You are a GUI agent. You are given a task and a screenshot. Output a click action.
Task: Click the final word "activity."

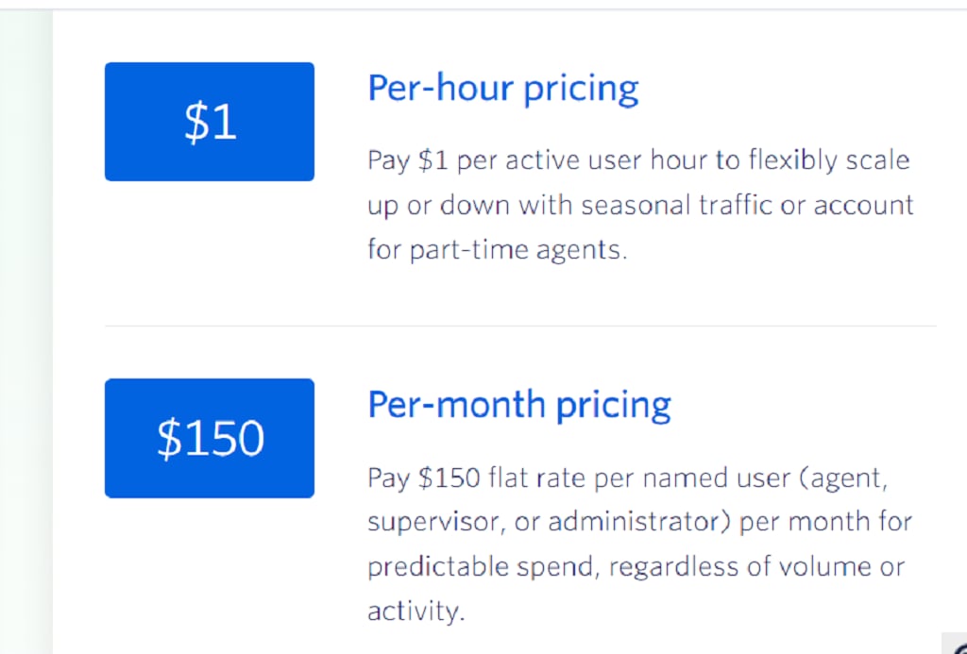(416, 612)
